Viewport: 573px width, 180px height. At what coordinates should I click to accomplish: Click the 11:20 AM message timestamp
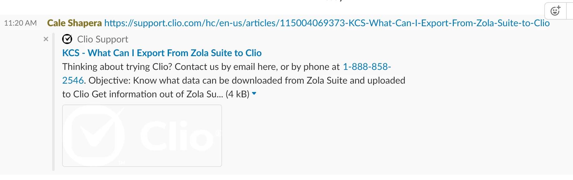coord(20,23)
